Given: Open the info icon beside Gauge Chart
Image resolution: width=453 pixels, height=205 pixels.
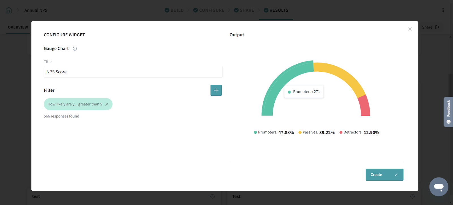Looking at the screenshot, I should point(75,49).
